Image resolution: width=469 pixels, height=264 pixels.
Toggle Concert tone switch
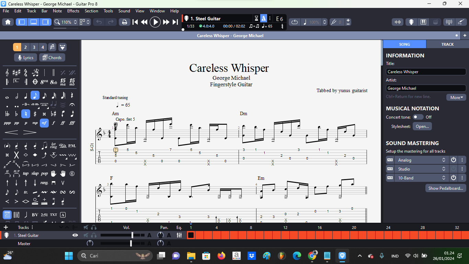click(418, 117)
